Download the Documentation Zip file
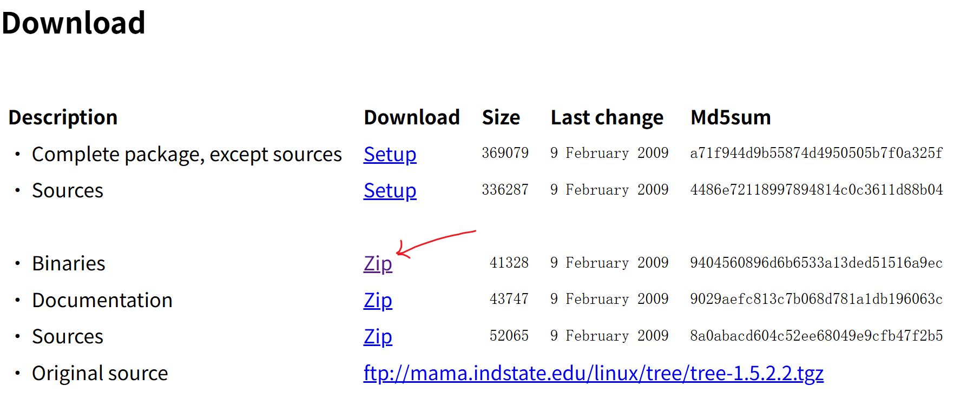 pos(377,301)
